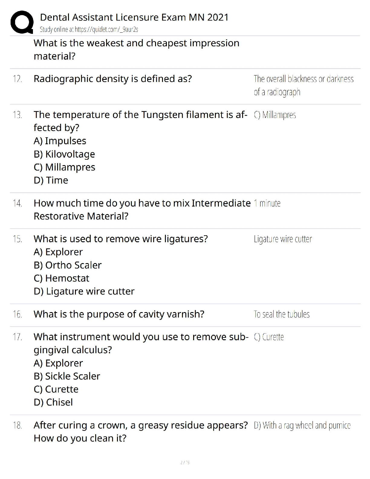
Task: Click the Quizlet Q logo
Action: click(22, 22)
